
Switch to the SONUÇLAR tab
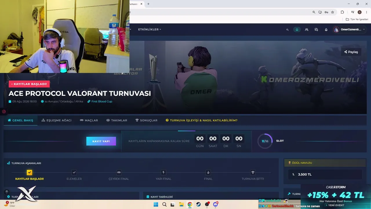146,120
